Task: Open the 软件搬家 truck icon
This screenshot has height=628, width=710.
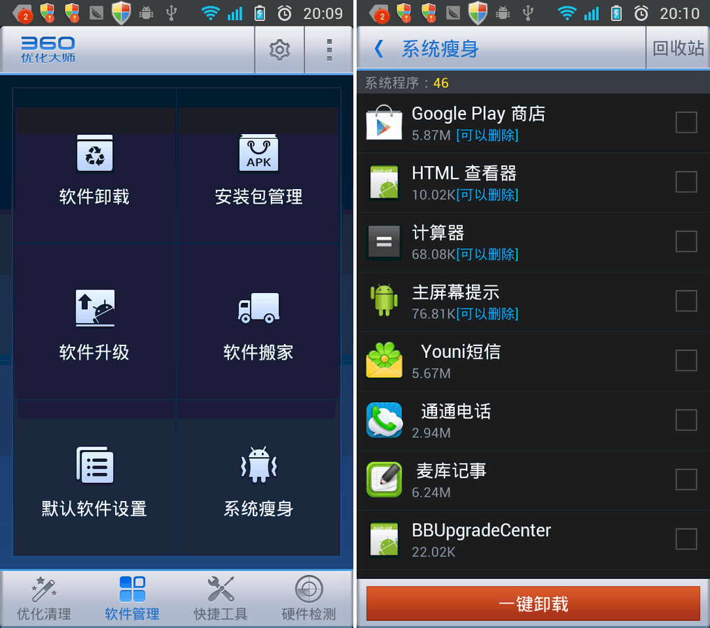Action: click(258, 308)
